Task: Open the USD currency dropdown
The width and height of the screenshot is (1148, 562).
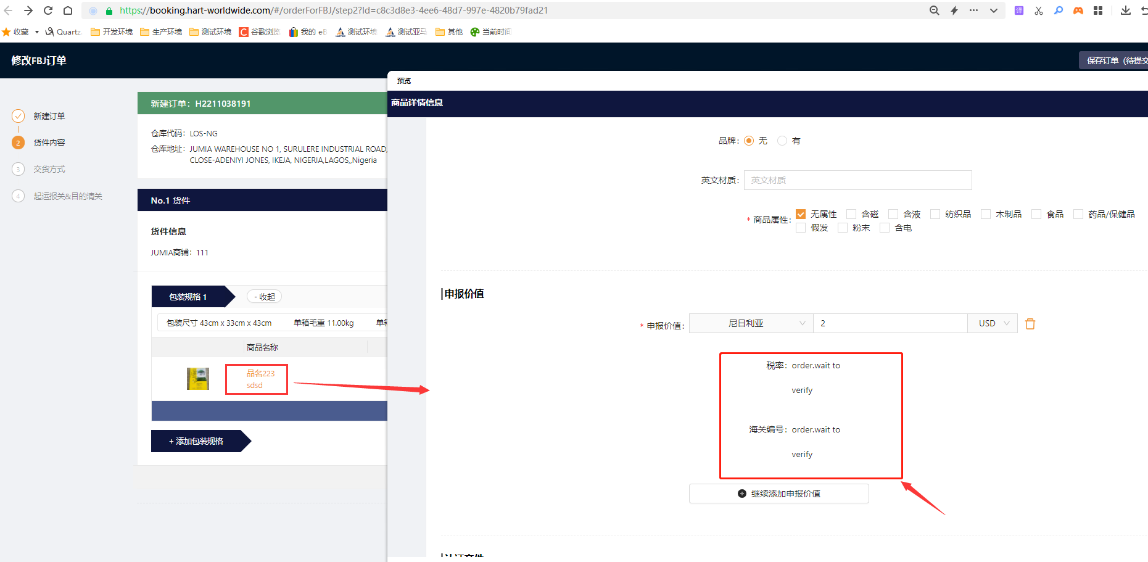Action: (x=993, y=323)
